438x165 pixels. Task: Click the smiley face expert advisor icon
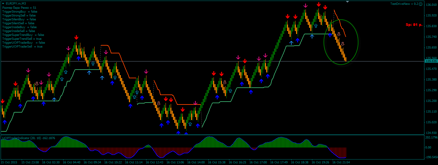(421, 4)
